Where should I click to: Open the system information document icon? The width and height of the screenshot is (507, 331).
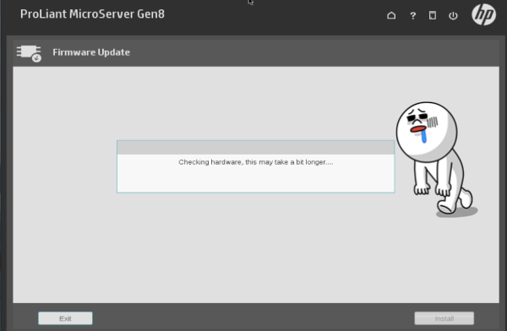(x=433, y=15)
